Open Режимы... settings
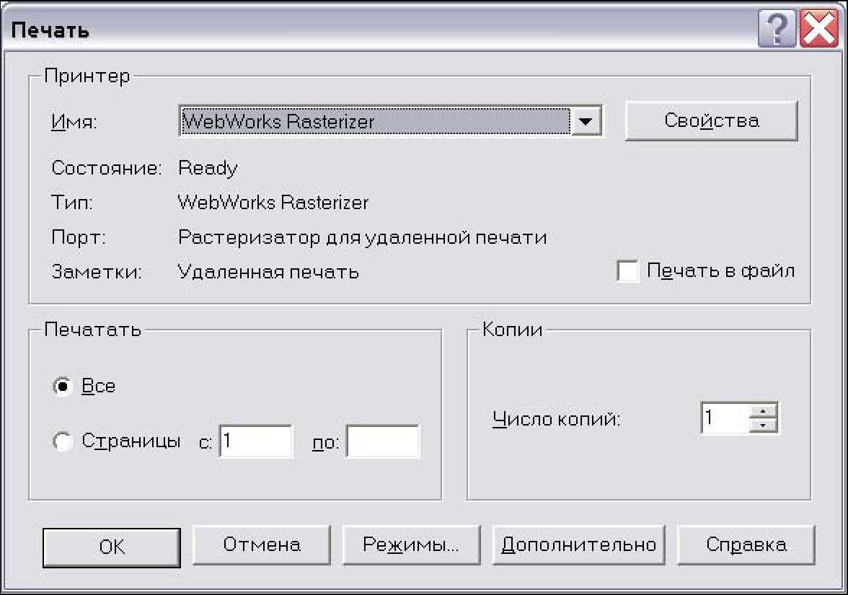Viewport: 848px width, 595px height. [411, 545]
